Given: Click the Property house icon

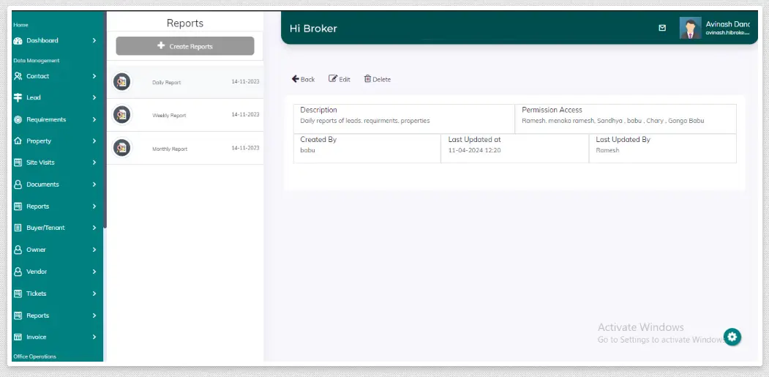Looking at the screenshot, I should point(18,141).
